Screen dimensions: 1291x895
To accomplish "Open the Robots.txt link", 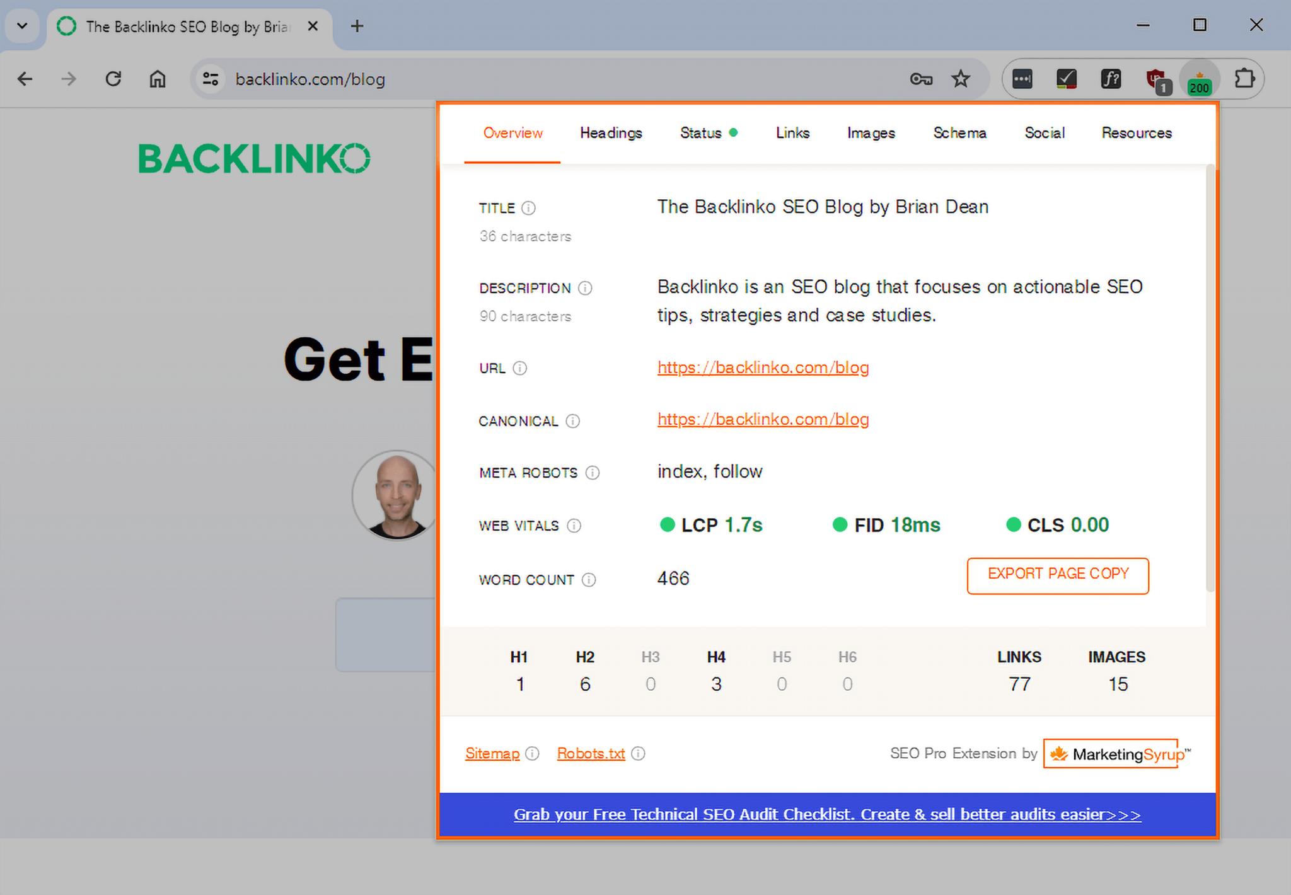I will pos(591,753).
